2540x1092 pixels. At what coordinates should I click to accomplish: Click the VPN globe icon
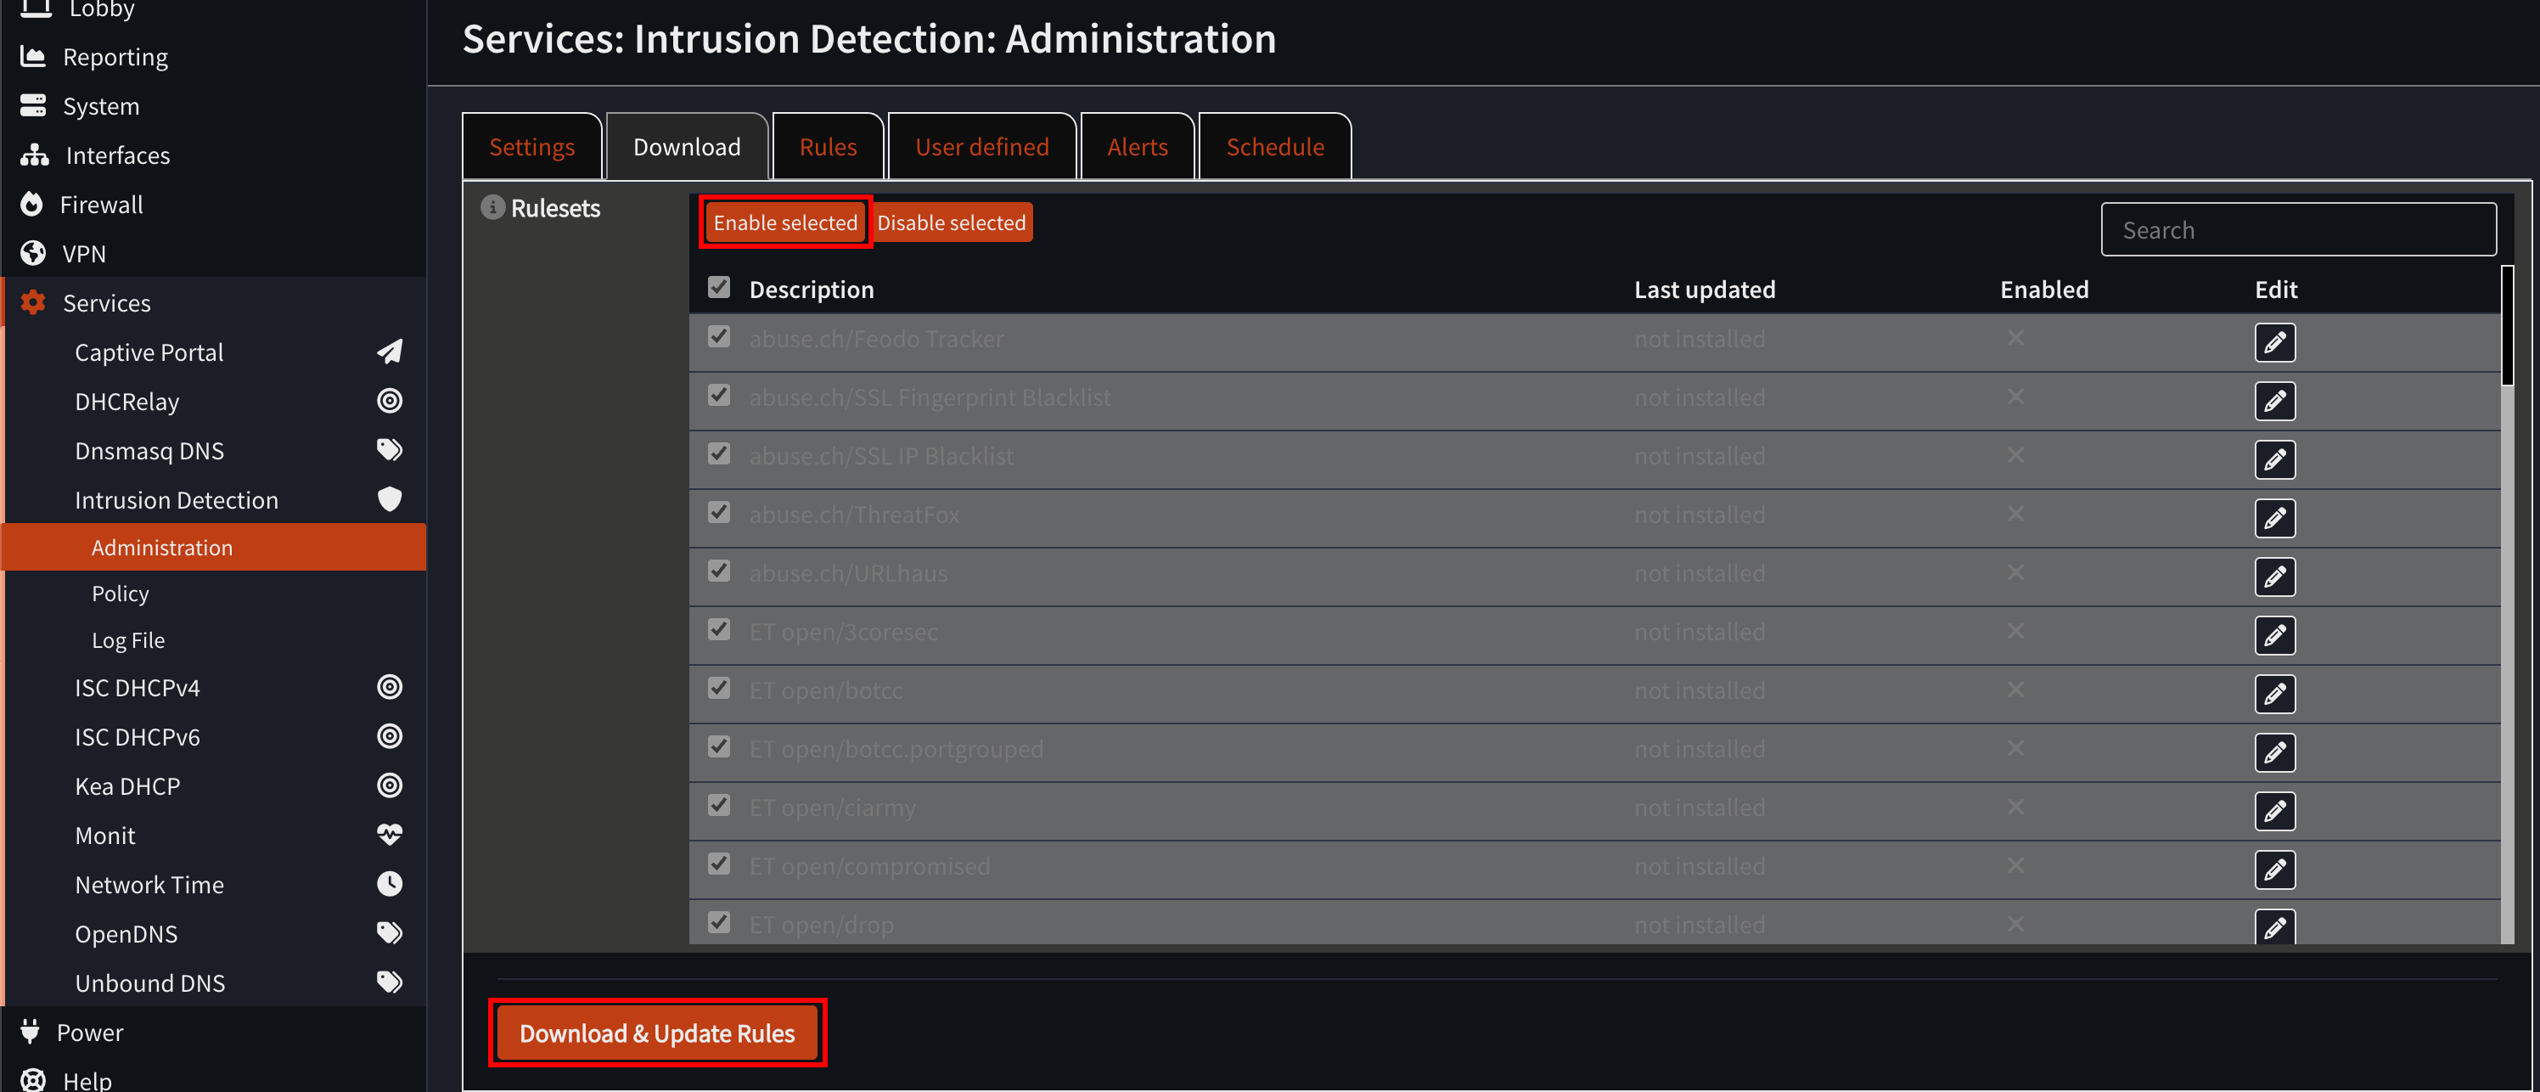32,252
